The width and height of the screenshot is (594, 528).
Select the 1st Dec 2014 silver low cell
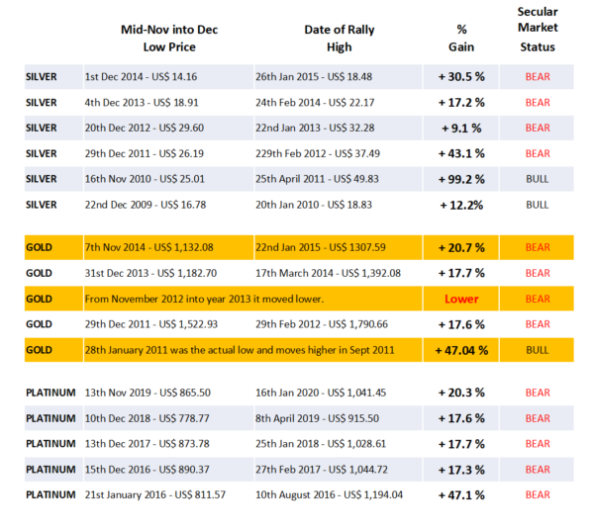(168, 77)
